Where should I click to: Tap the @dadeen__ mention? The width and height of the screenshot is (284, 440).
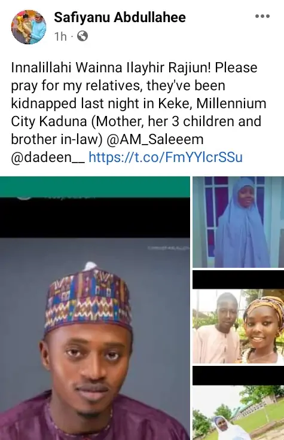[x=48, y=157]
